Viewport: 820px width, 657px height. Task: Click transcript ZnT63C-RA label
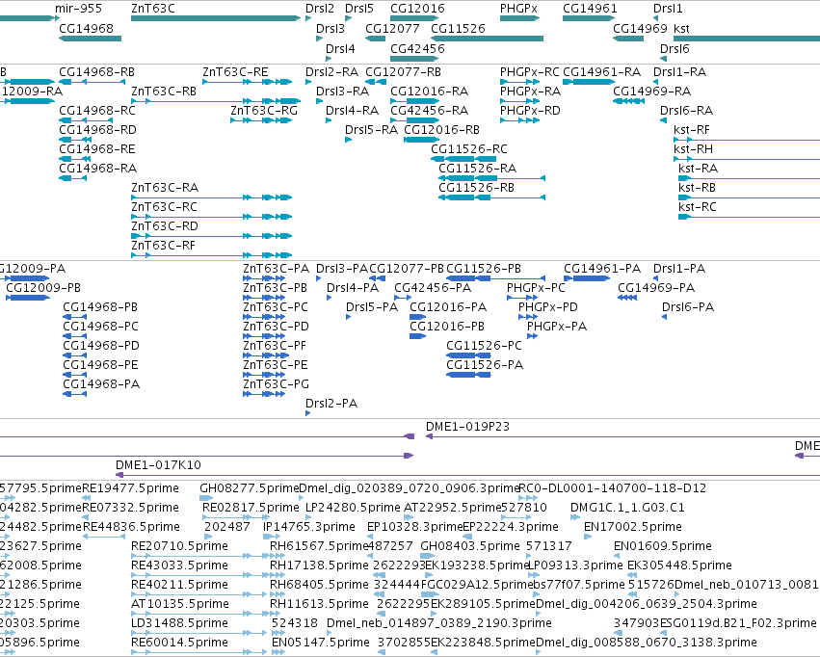click(x=165, y=187)
